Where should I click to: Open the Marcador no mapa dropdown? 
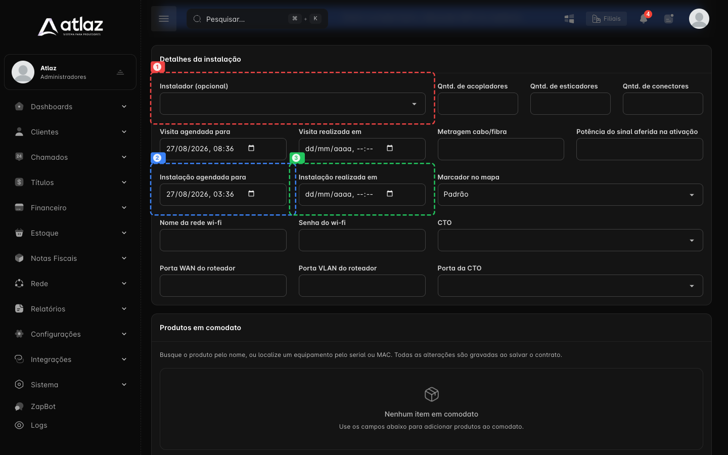pyautogui.click(x=570, y=195)
